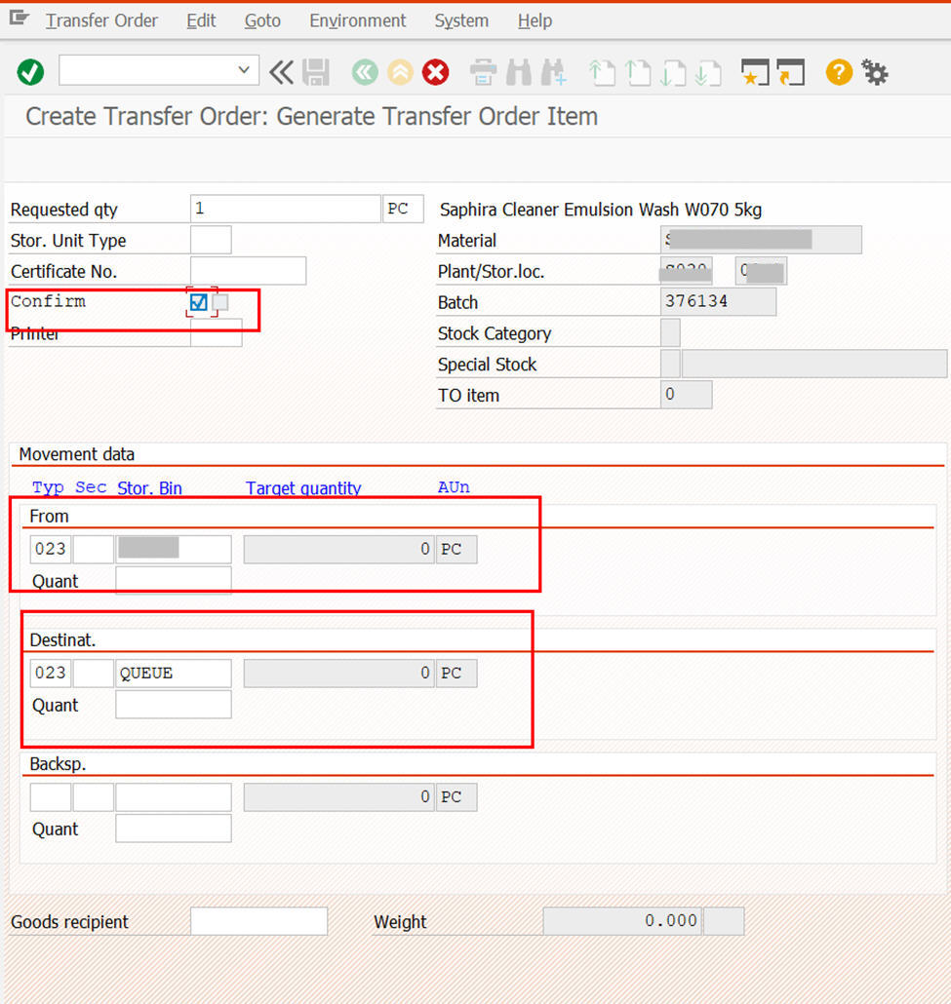Click the TO item field
Viewport: 951px width, 1004px height.
[686, 395]
